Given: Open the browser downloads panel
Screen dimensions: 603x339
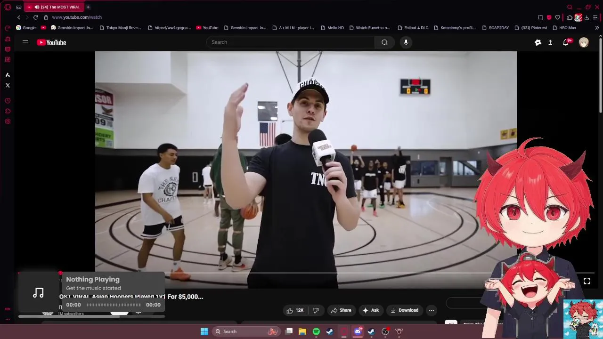Looking at the screenshot, I should [x=587, y=17].
